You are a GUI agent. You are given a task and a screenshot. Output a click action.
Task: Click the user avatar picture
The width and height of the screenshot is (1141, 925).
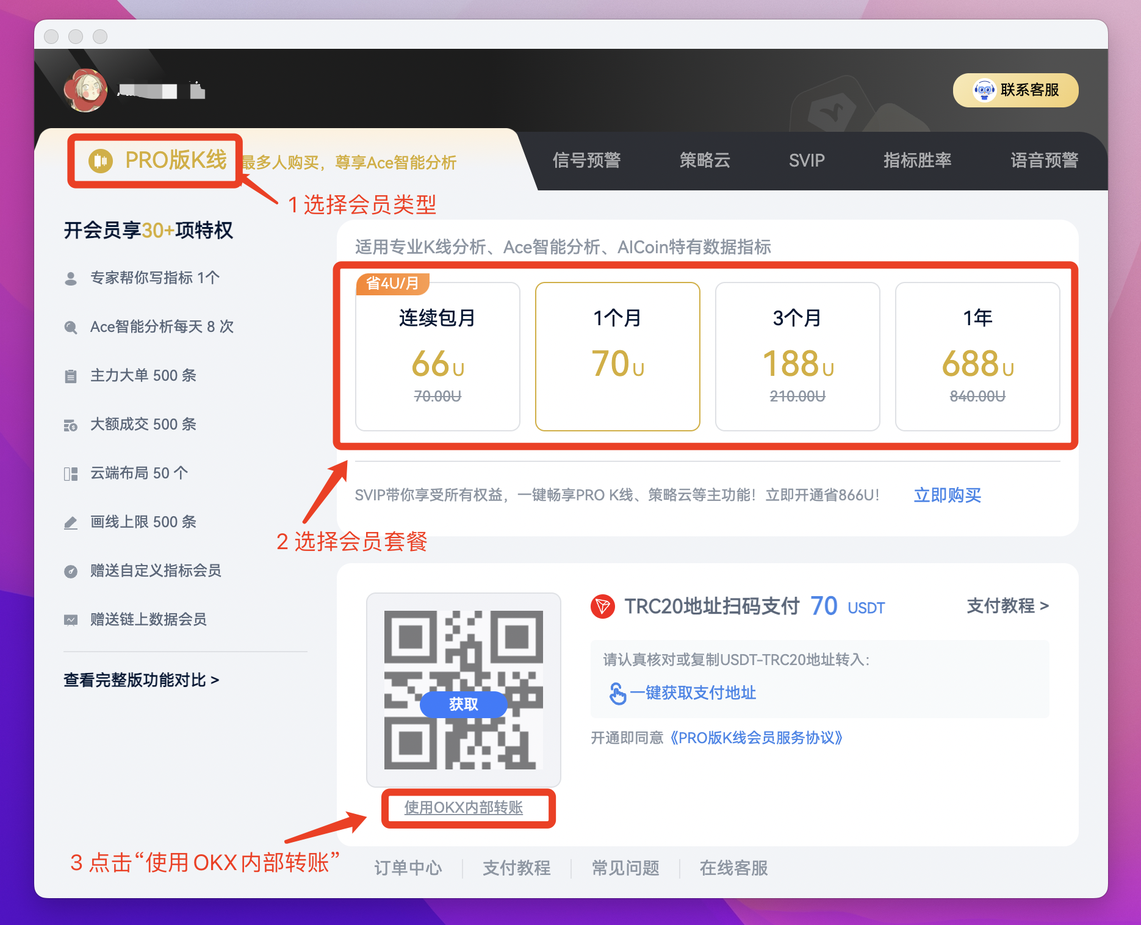point(85,90)
